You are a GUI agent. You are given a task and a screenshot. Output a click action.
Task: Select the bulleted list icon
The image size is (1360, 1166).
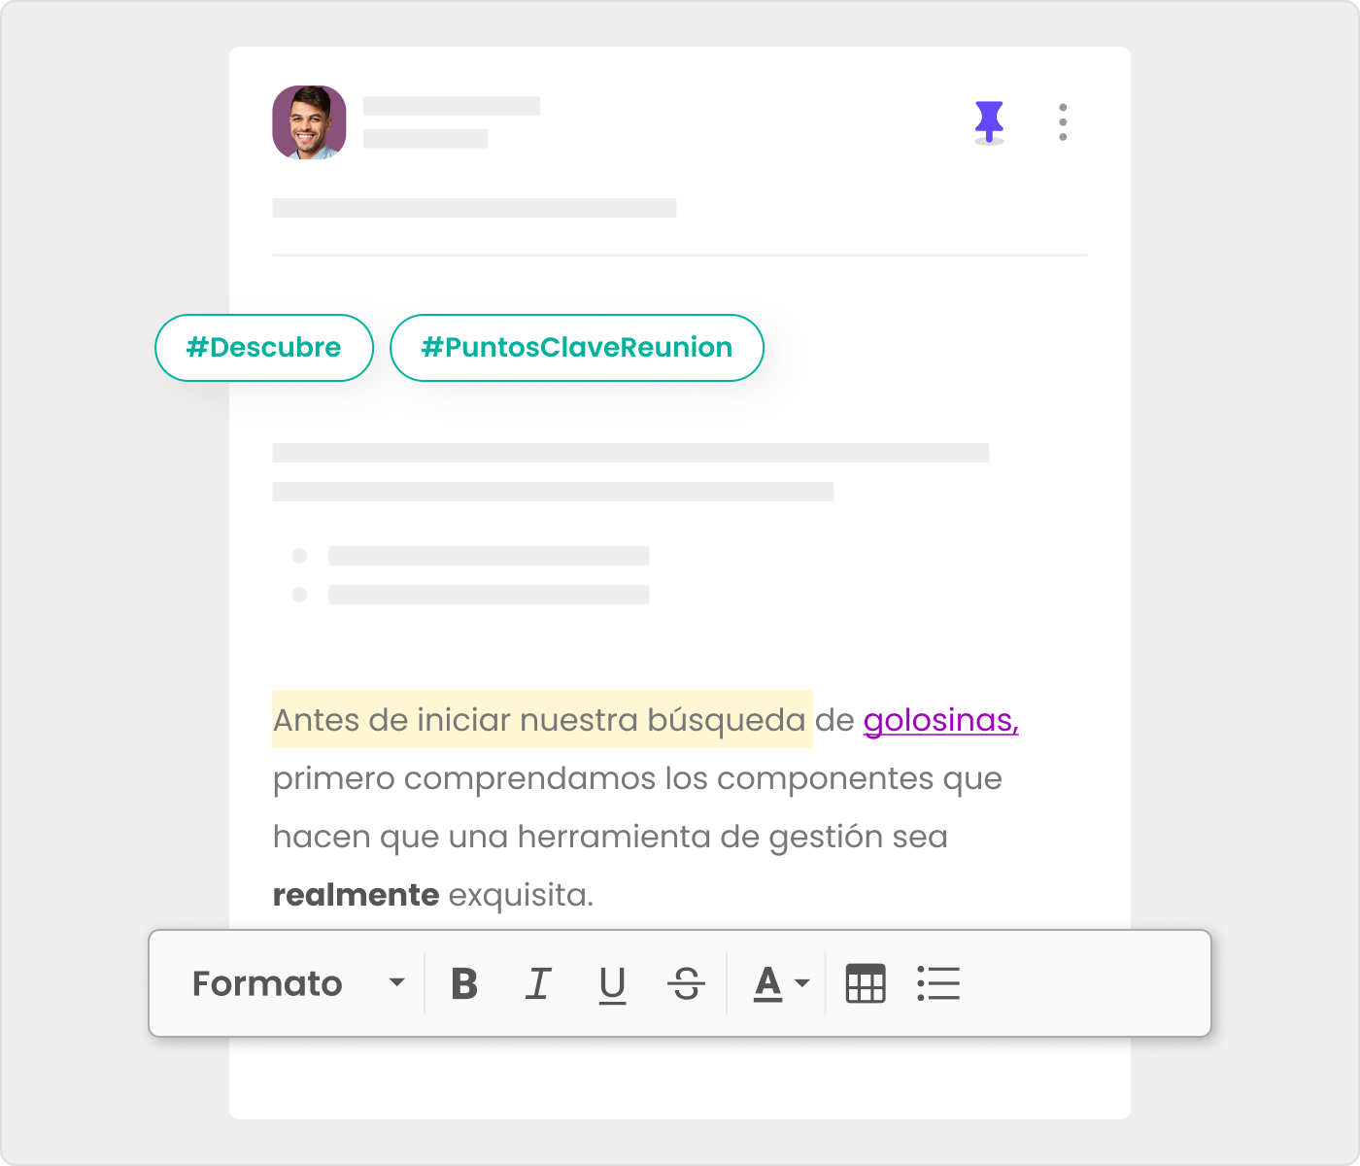[938, 983]
